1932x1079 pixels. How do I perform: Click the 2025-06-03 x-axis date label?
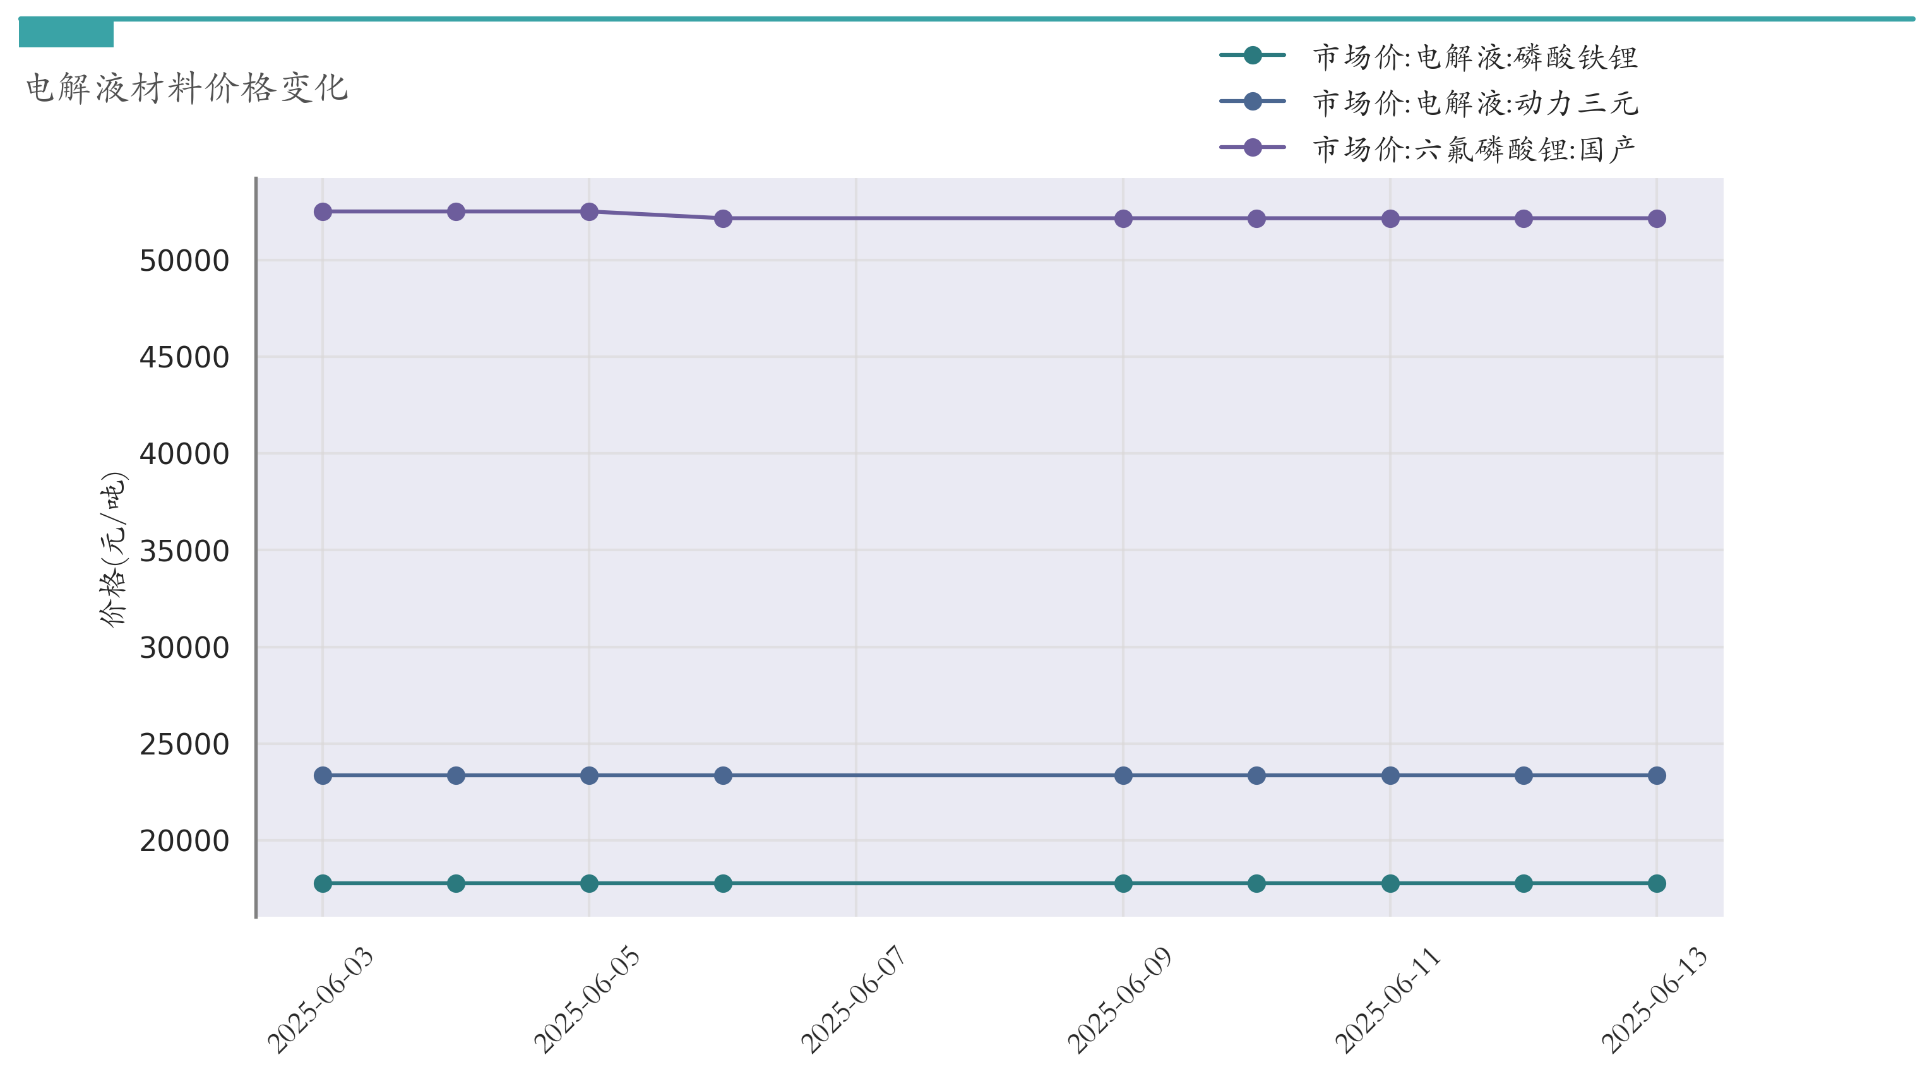(320, 999)
